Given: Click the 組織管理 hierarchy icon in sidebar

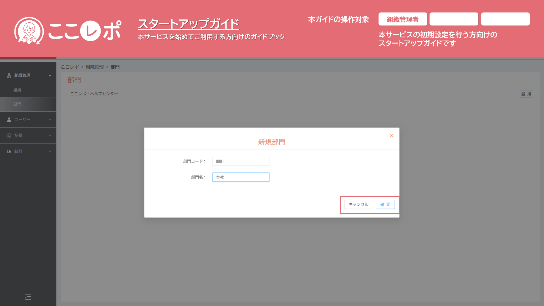Looking at the screenshot, I should (x=9, y=75).
